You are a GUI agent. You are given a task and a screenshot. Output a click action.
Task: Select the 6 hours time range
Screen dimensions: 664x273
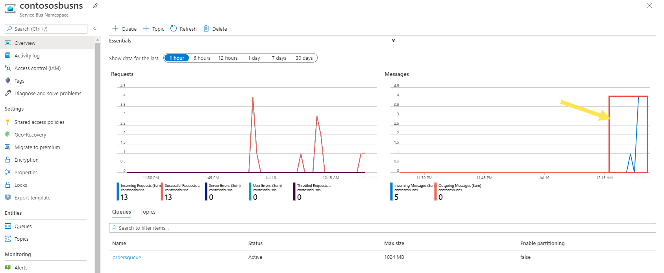coord(202,58)
